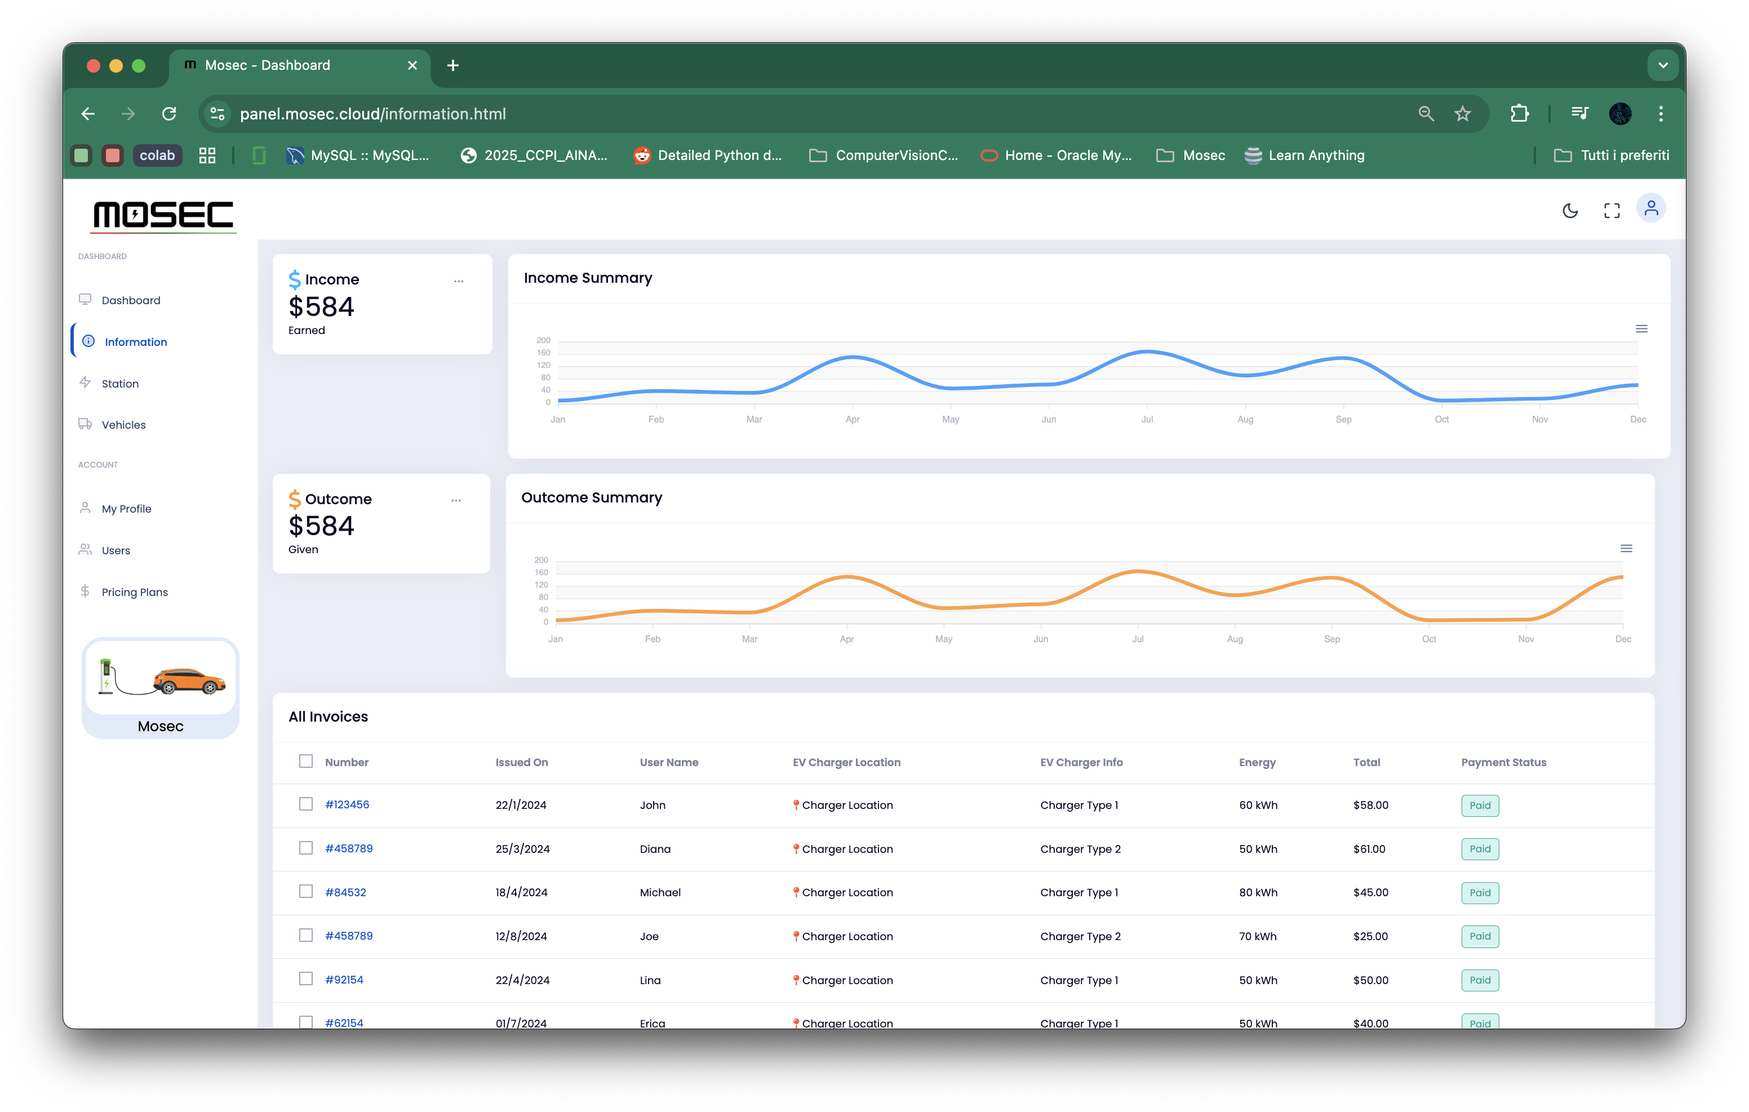The width and height of the screenshot is (1749, 1112).
Task: Enter fullscreen via header expand icon
Action: [x=1612, y=211]
